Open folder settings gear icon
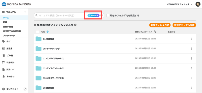This screenshot has height=93, width=202. pyautogui.click(x=75, y=25)
